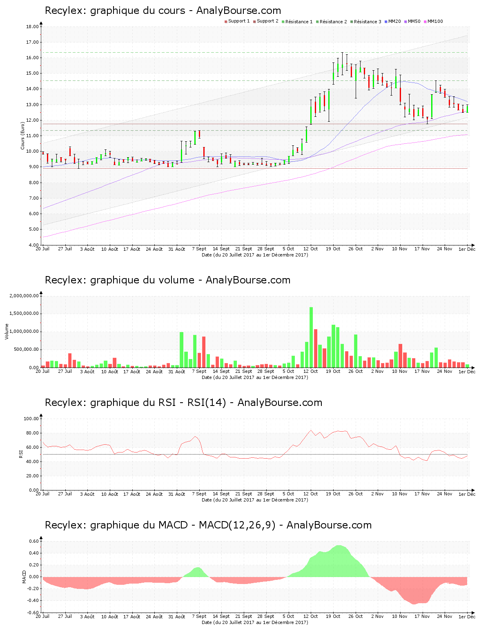The width and height of the screenshot is (490, 633).
Task: Select the Résistance 2 legend label
Action: [x=333, y=22]
